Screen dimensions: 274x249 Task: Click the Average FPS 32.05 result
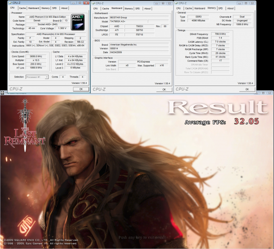247,122
